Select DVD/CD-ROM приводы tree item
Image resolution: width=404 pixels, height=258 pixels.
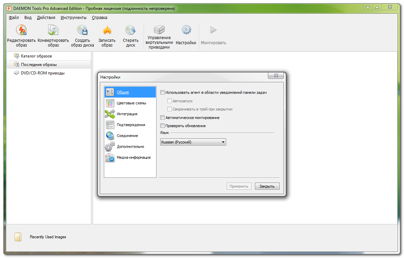pos(42,73)
